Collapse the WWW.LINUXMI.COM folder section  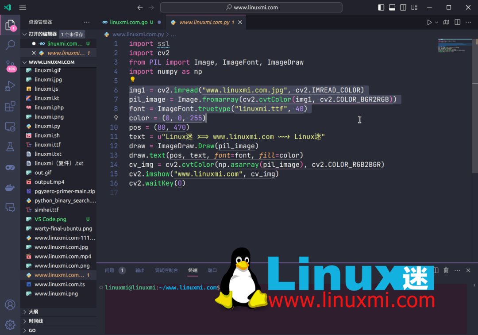pos(25,62)
